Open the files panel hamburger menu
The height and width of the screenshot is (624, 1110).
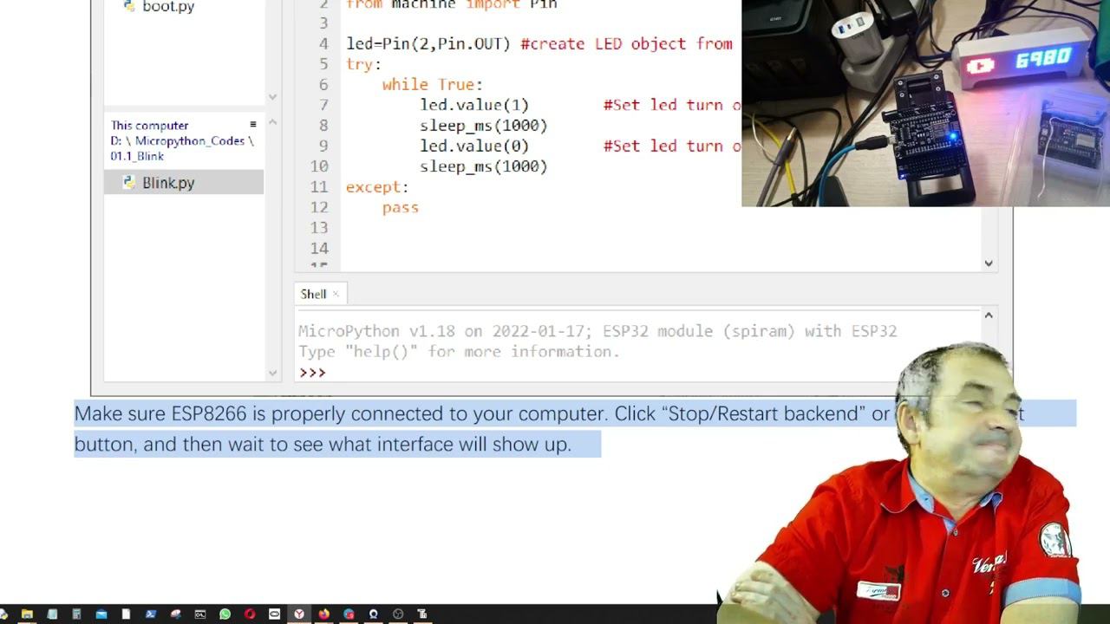click(253, 125)
